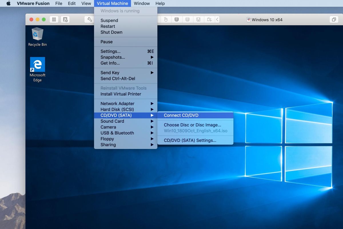Click the virtual hard disk toolbar icon

click(x=176, y=19)
